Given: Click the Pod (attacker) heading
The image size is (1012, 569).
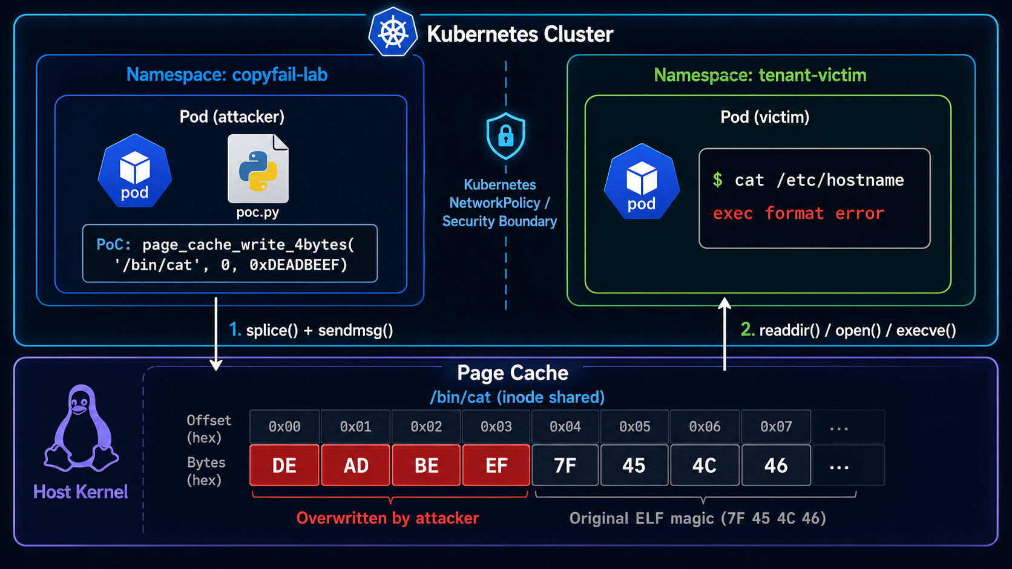Looking at the screenshot, I should (x=232, y=117).
